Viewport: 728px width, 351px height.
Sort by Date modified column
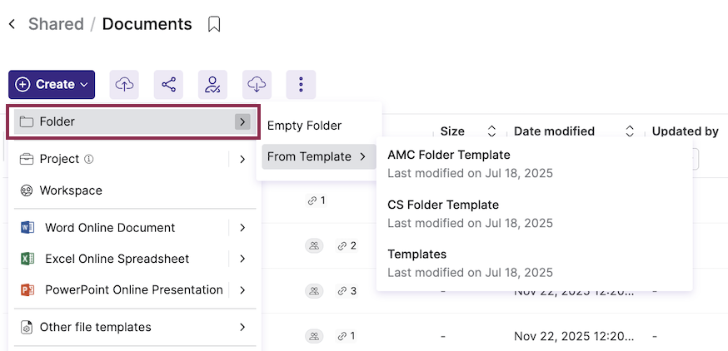tap(554, 131)
